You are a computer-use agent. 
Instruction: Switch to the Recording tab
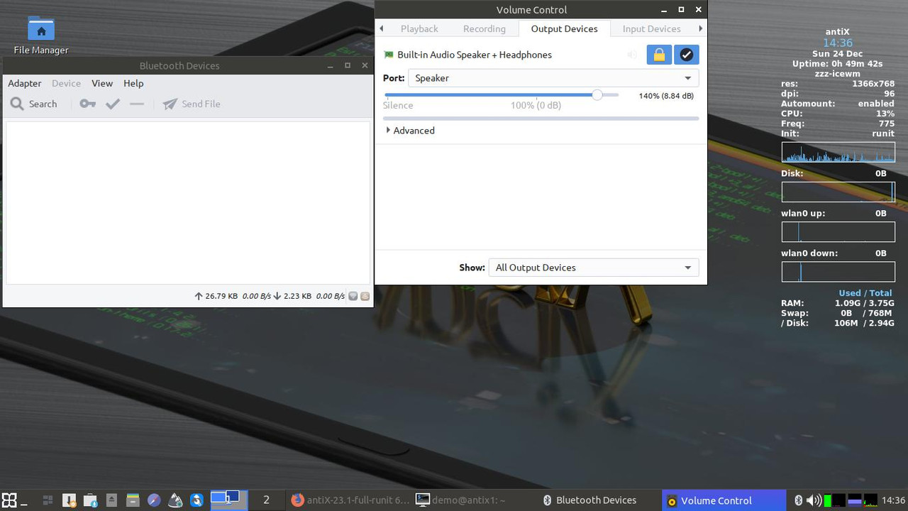click(484, 28)
